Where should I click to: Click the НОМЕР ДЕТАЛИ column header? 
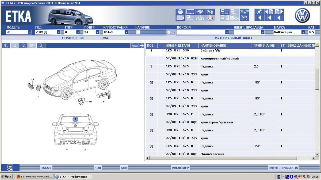tap(181, 46)
